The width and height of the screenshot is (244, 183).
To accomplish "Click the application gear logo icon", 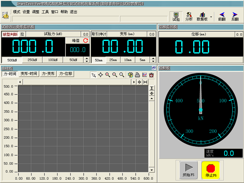I will tap(5, 15).
